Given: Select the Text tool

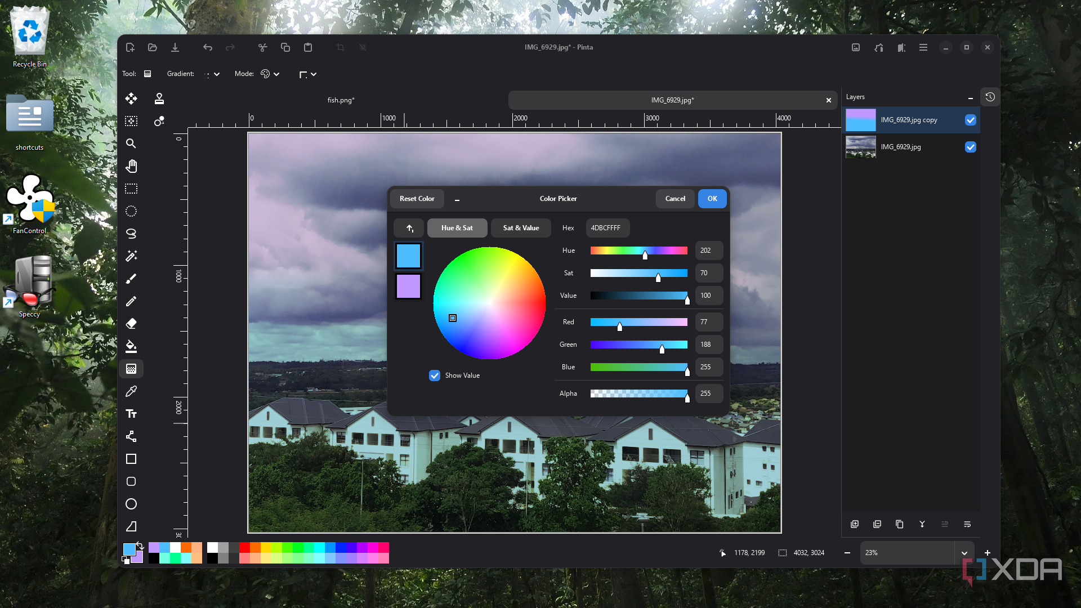Looking at the screenshot, I should point(131,414).
